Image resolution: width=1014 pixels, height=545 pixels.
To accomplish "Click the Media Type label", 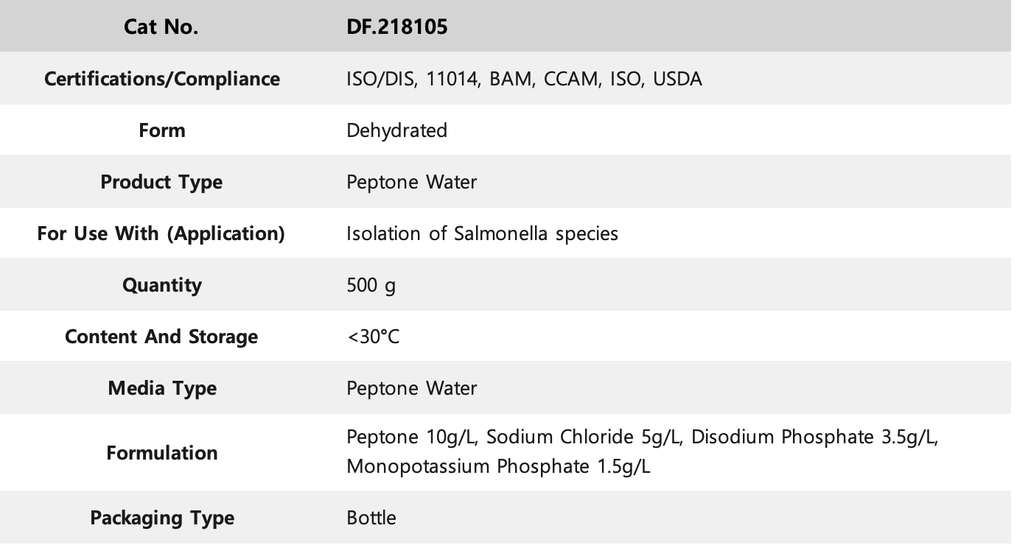I will (x=162, y=388).
